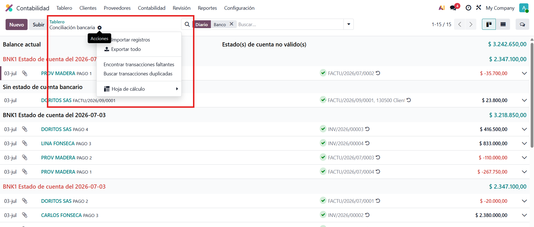534x227 pixels.
Task: Switch to list view icon
Action: (503, 24)
